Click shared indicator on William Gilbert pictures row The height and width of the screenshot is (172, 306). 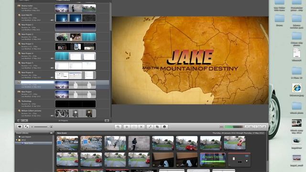(52, 116)
